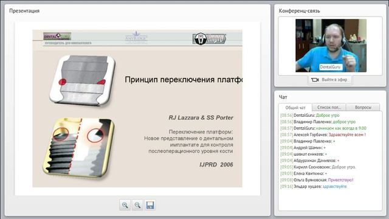Click the Чат panel heading
389x219 pixels.
(x=283, y=97)
